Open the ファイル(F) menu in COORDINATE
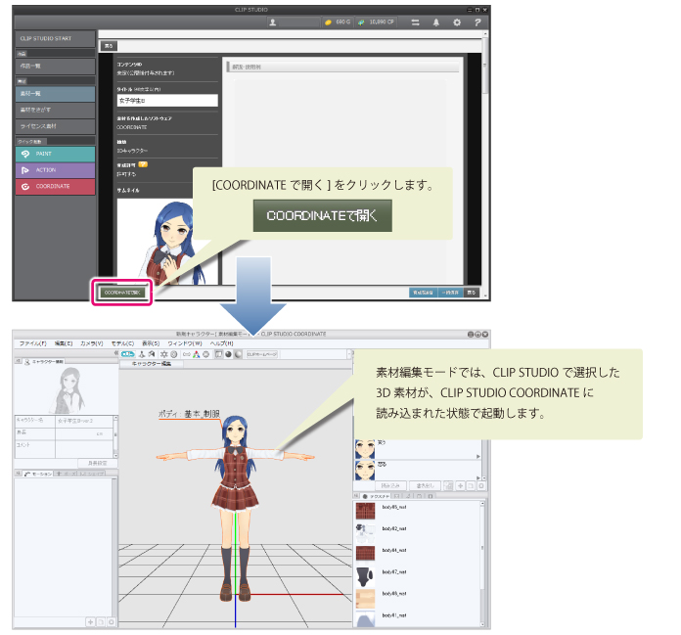The image size is (681, 635). point(32,343)
